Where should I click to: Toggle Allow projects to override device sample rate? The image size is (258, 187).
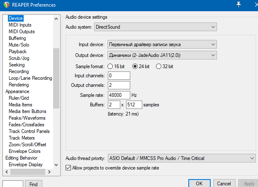point(68,168)
